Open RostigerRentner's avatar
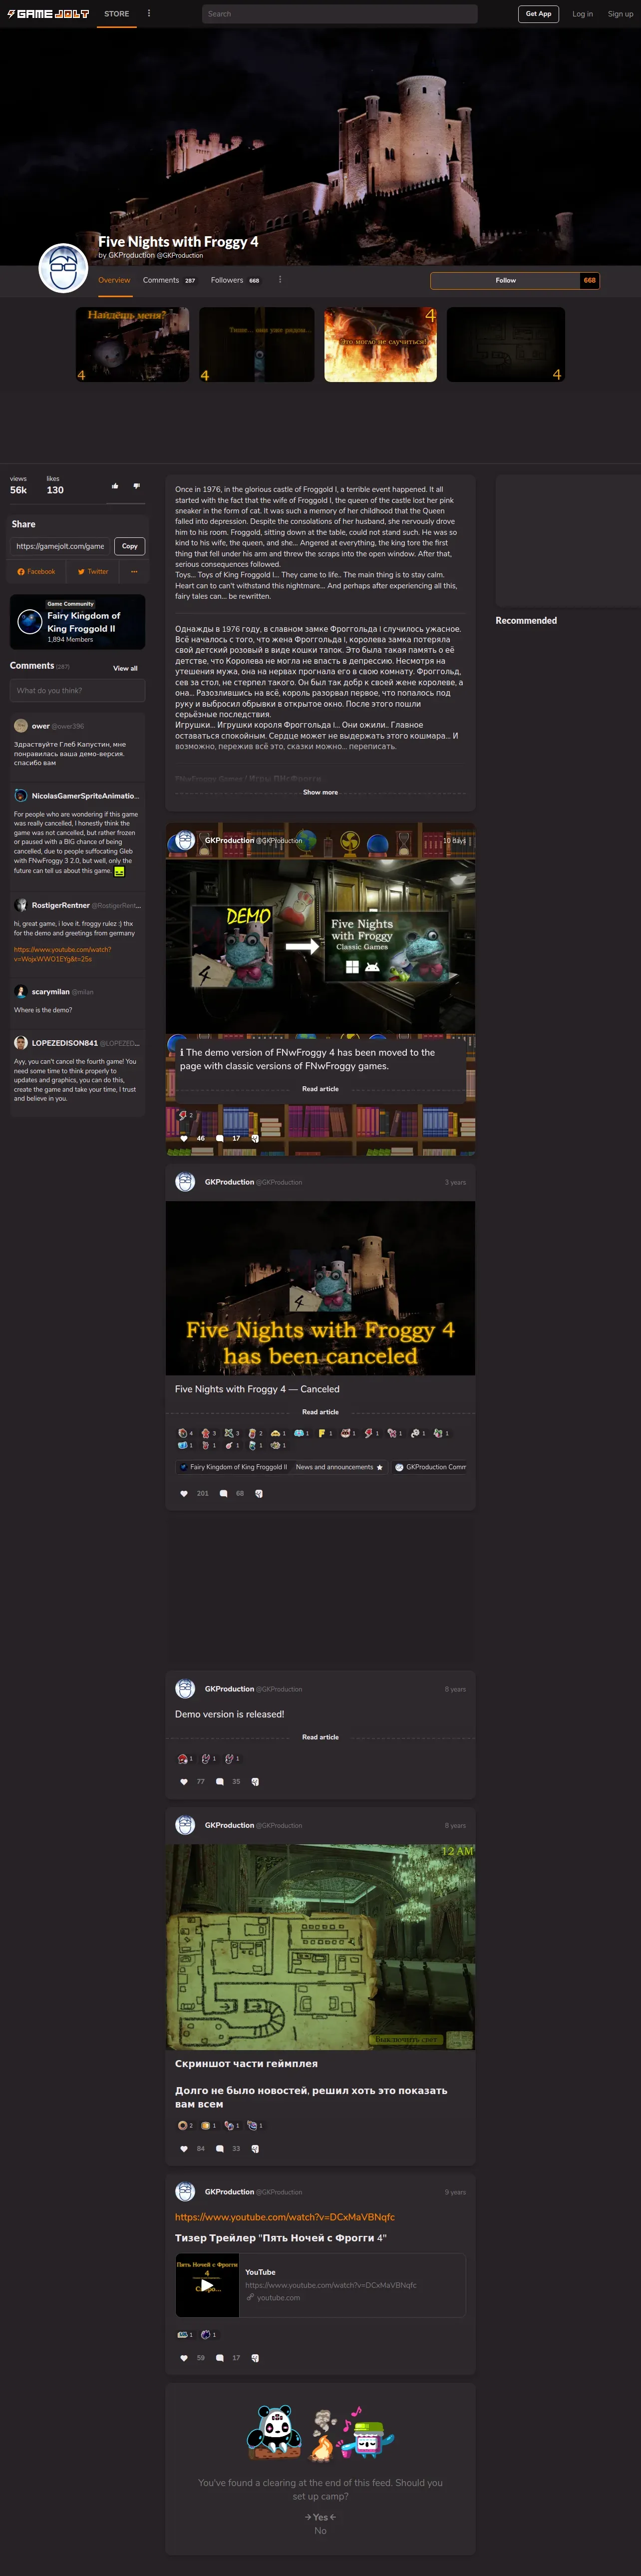641x2576 pixels. click(x=21, y=905)
